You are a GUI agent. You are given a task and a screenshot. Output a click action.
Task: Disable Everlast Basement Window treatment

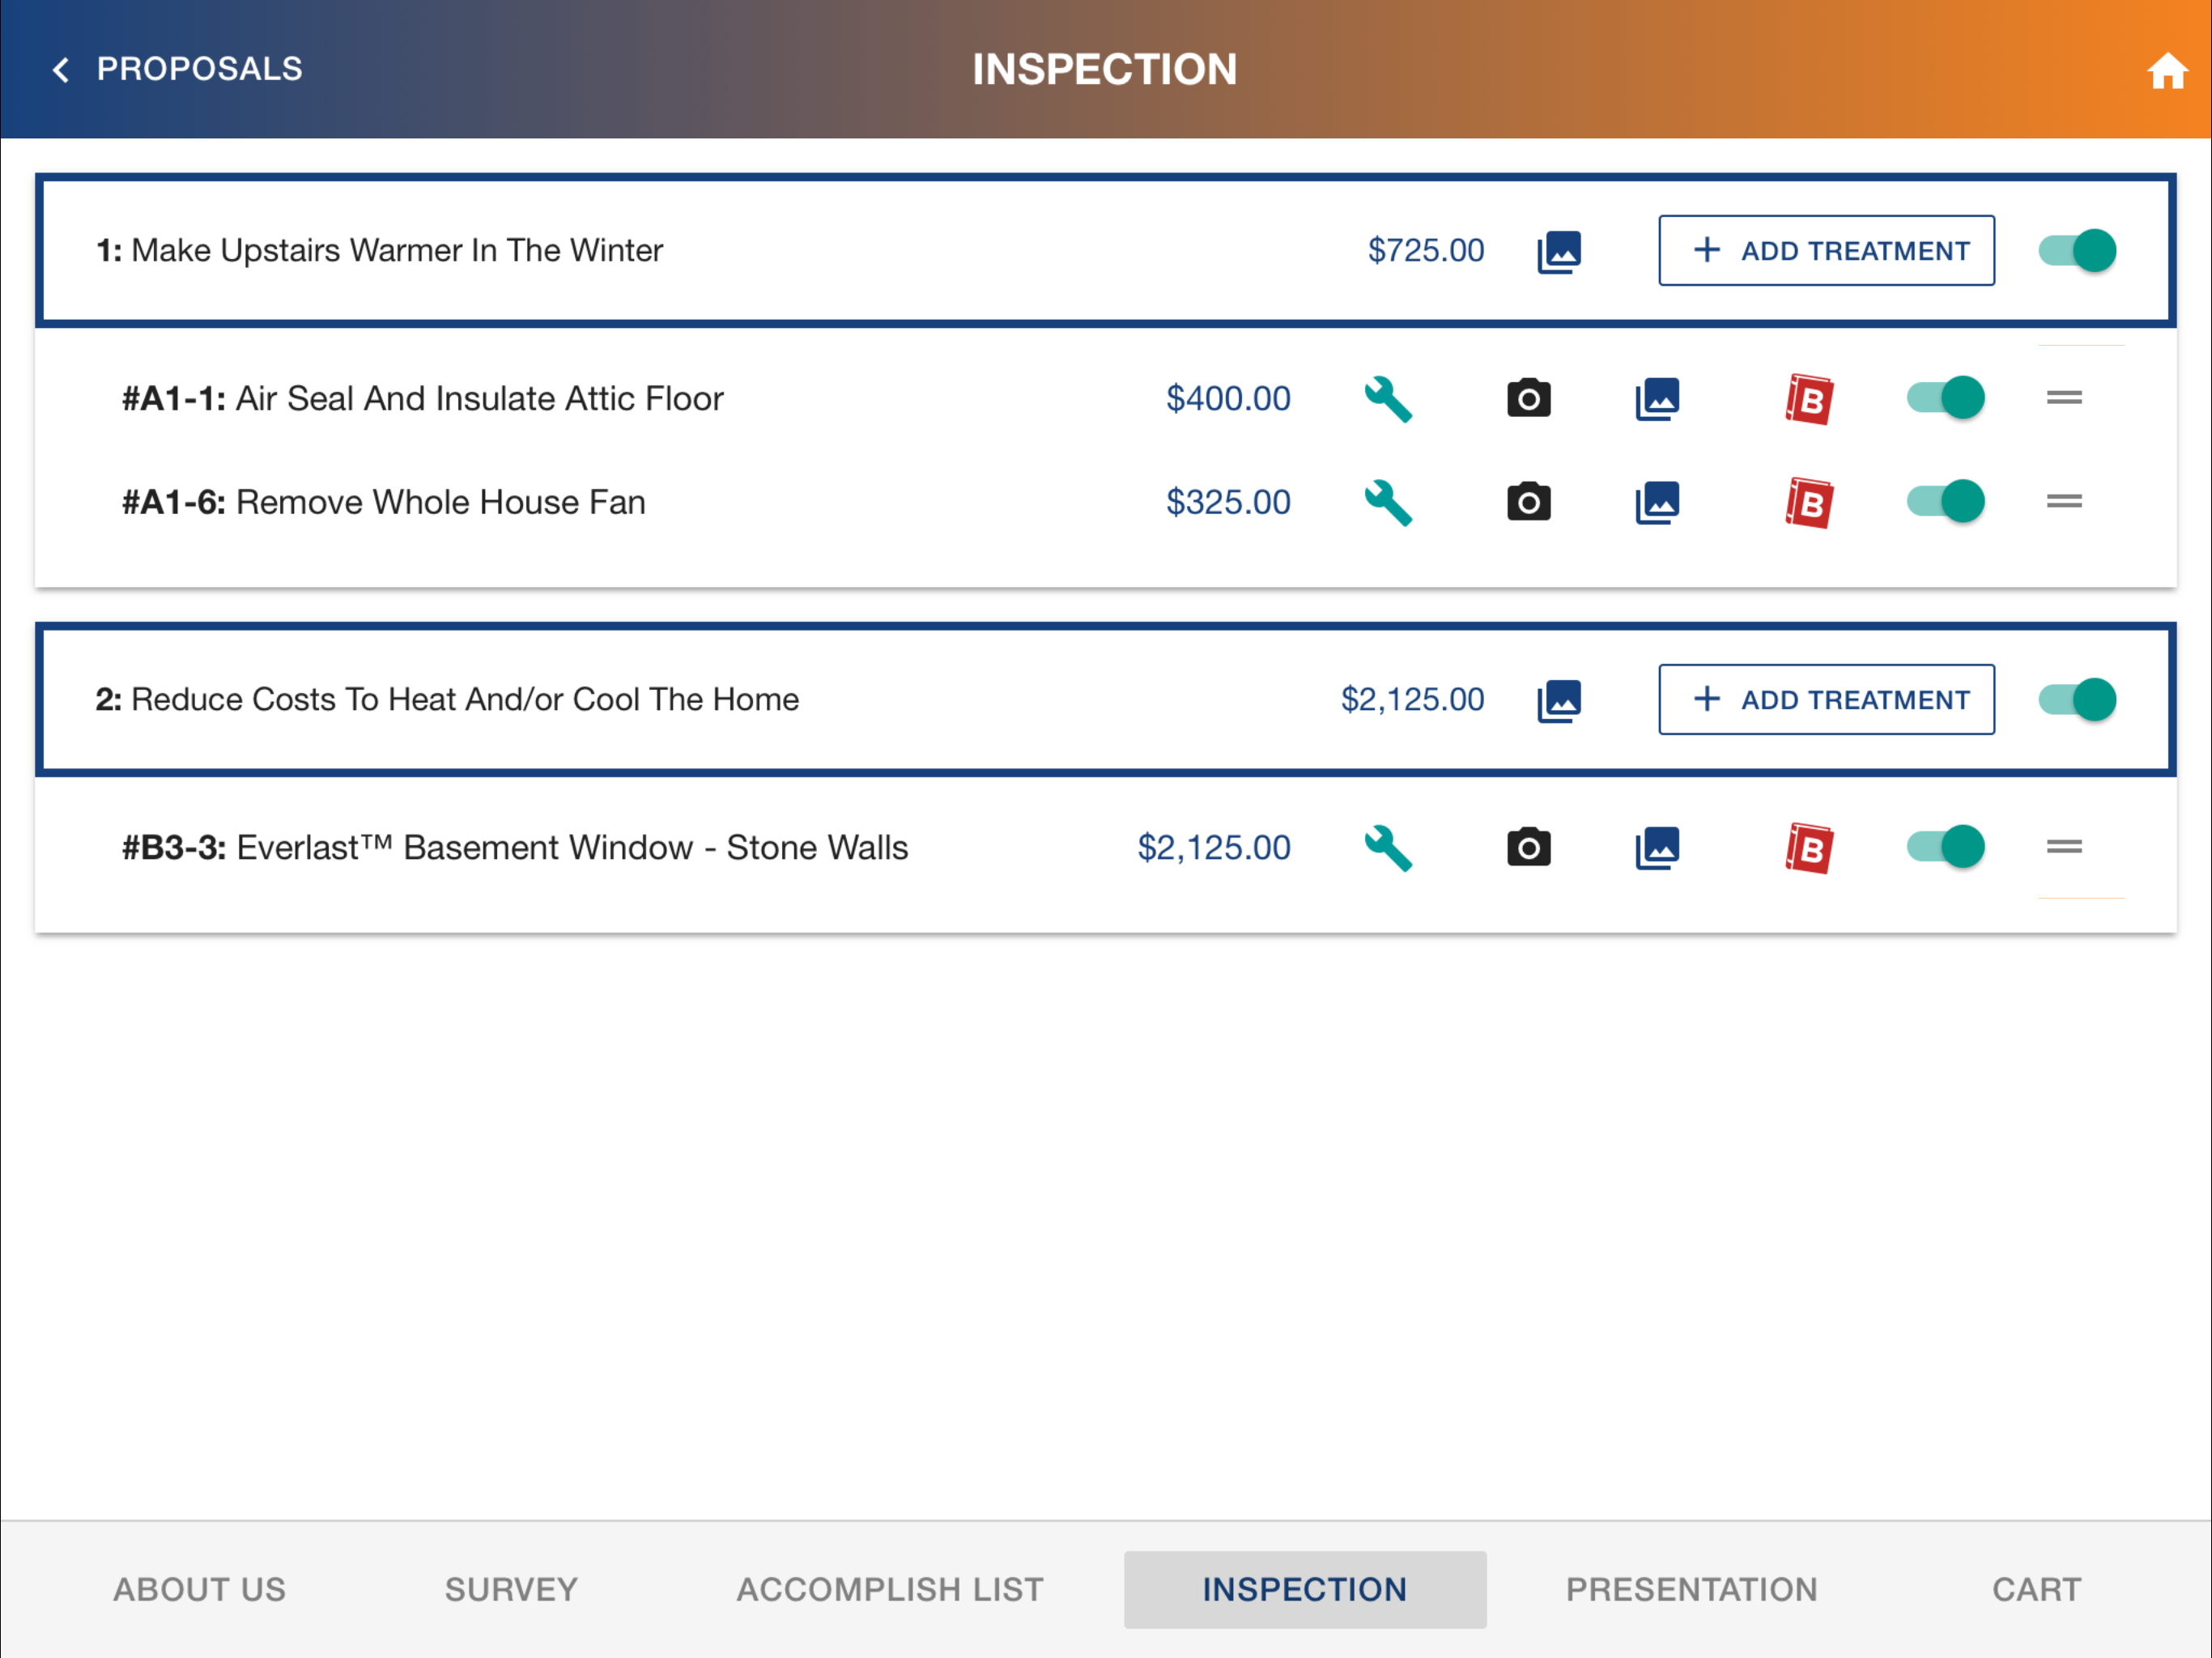[1945, 847]
